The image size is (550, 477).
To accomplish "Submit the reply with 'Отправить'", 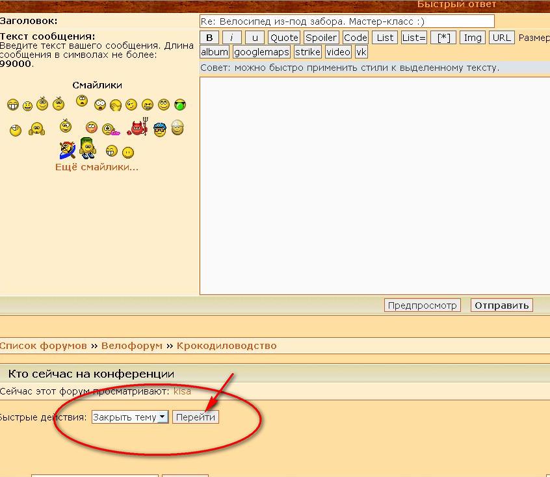I will point(502,305).
